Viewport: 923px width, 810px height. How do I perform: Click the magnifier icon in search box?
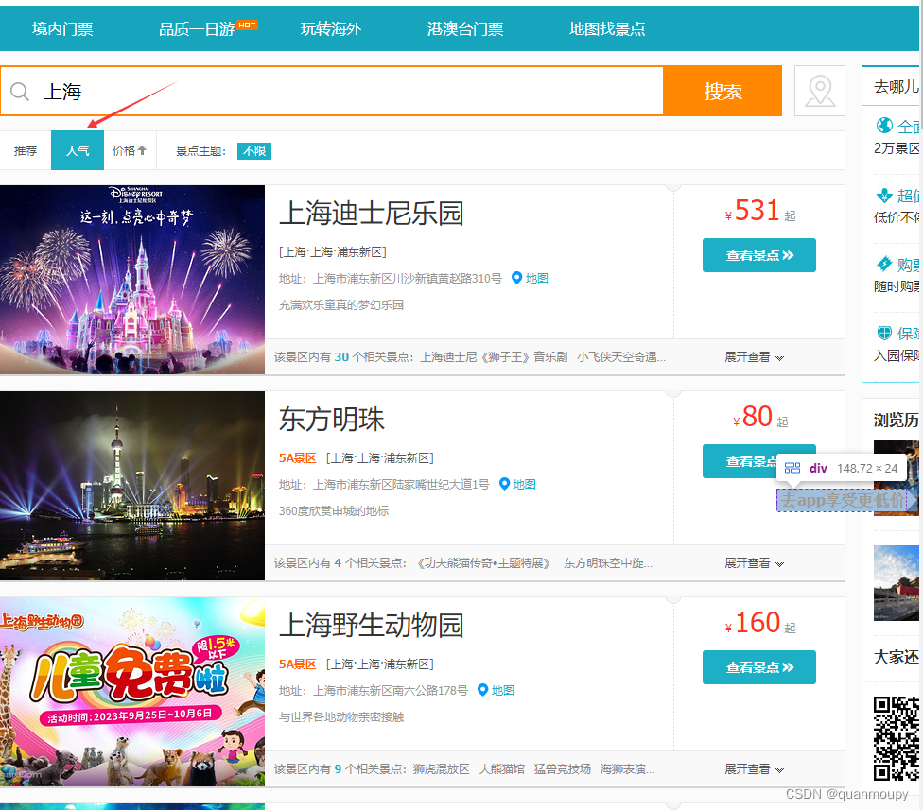point(20,92)
